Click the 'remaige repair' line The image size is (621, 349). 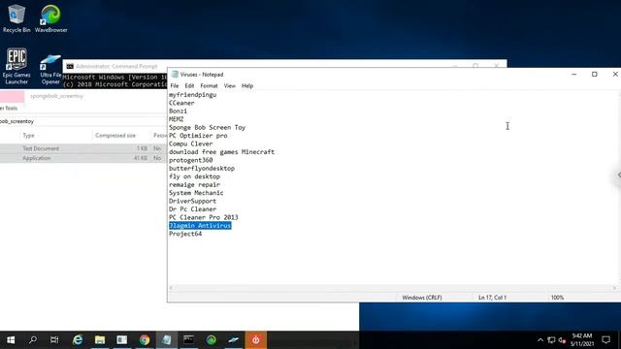[x=194, y=185]
